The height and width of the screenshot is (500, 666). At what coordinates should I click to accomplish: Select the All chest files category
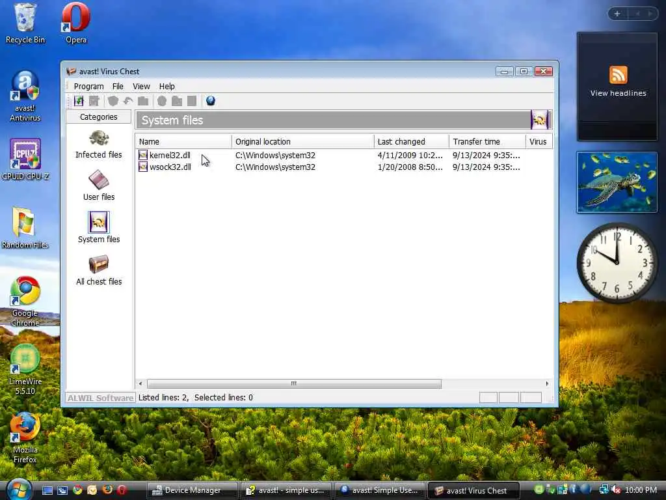tap(99, 271)
